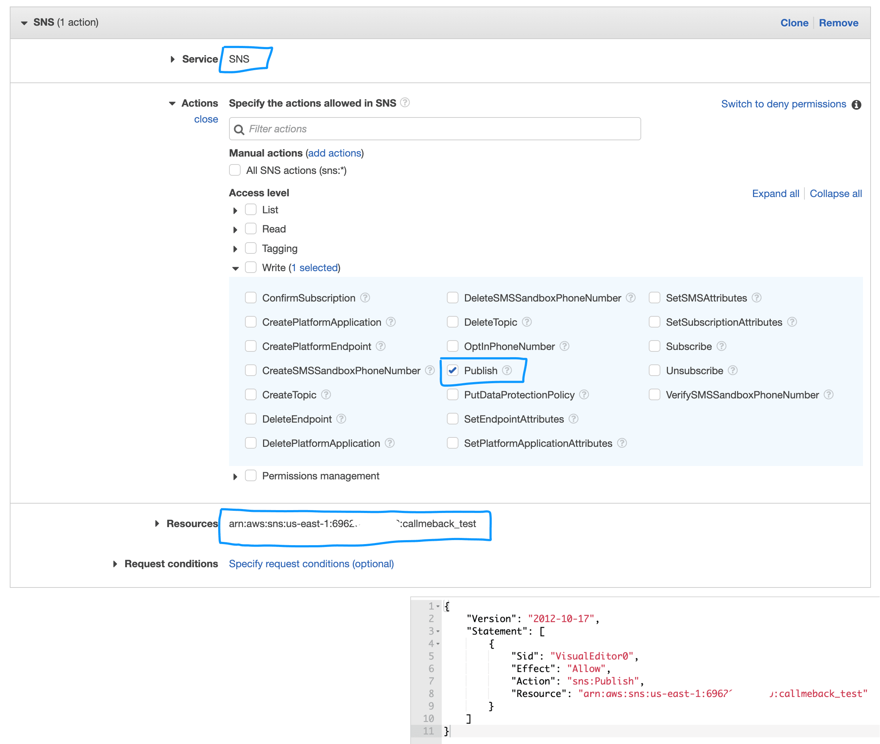Screen dimensions: 880x744
Task: Check the Subscribe action checkbox
Action: pos(654,346)
